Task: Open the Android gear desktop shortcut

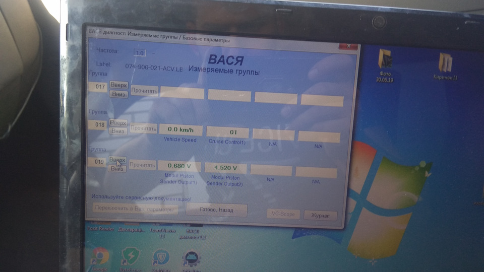Action: point(191,261)
